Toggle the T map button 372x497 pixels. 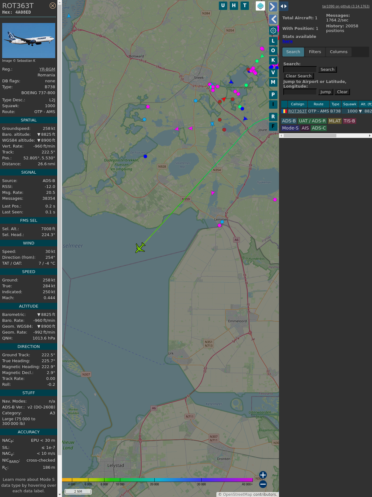click(x=245, y=6)
